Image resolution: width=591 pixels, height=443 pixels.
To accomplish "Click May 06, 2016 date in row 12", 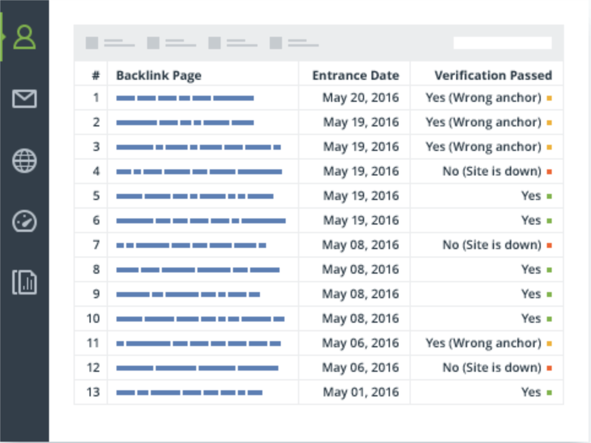I will tap(360, 368).
